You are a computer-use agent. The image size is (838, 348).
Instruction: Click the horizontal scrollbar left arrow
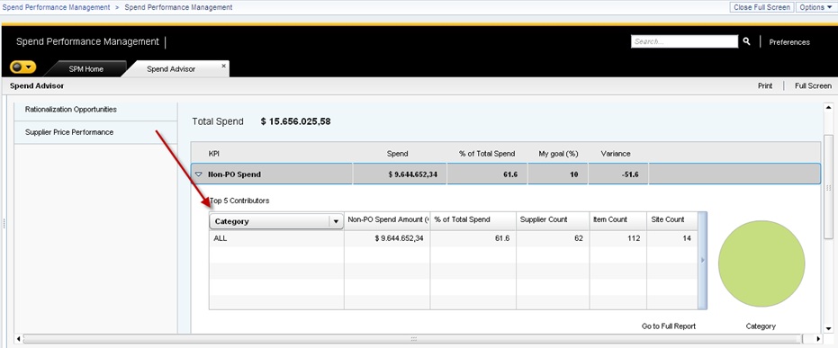click(19, 338)
